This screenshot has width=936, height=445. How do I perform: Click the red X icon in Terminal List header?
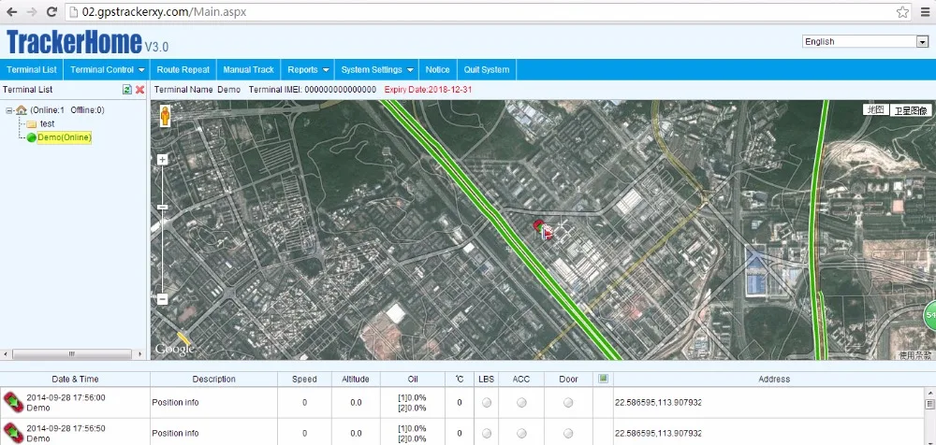point(139,90)
